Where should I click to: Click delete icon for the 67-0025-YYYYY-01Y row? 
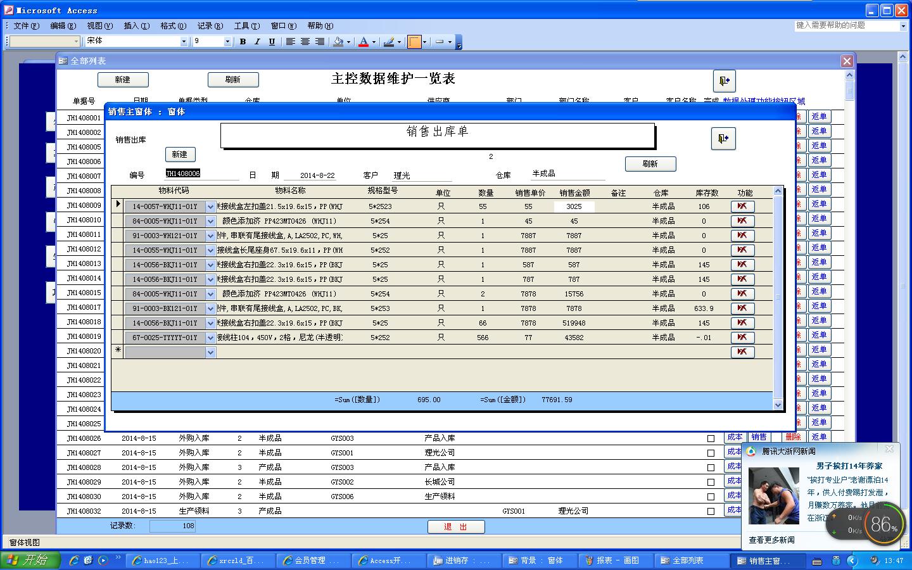(742, 338)
